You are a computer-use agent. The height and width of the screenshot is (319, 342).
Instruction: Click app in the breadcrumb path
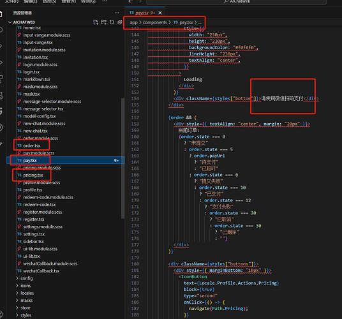click(134, 22)
